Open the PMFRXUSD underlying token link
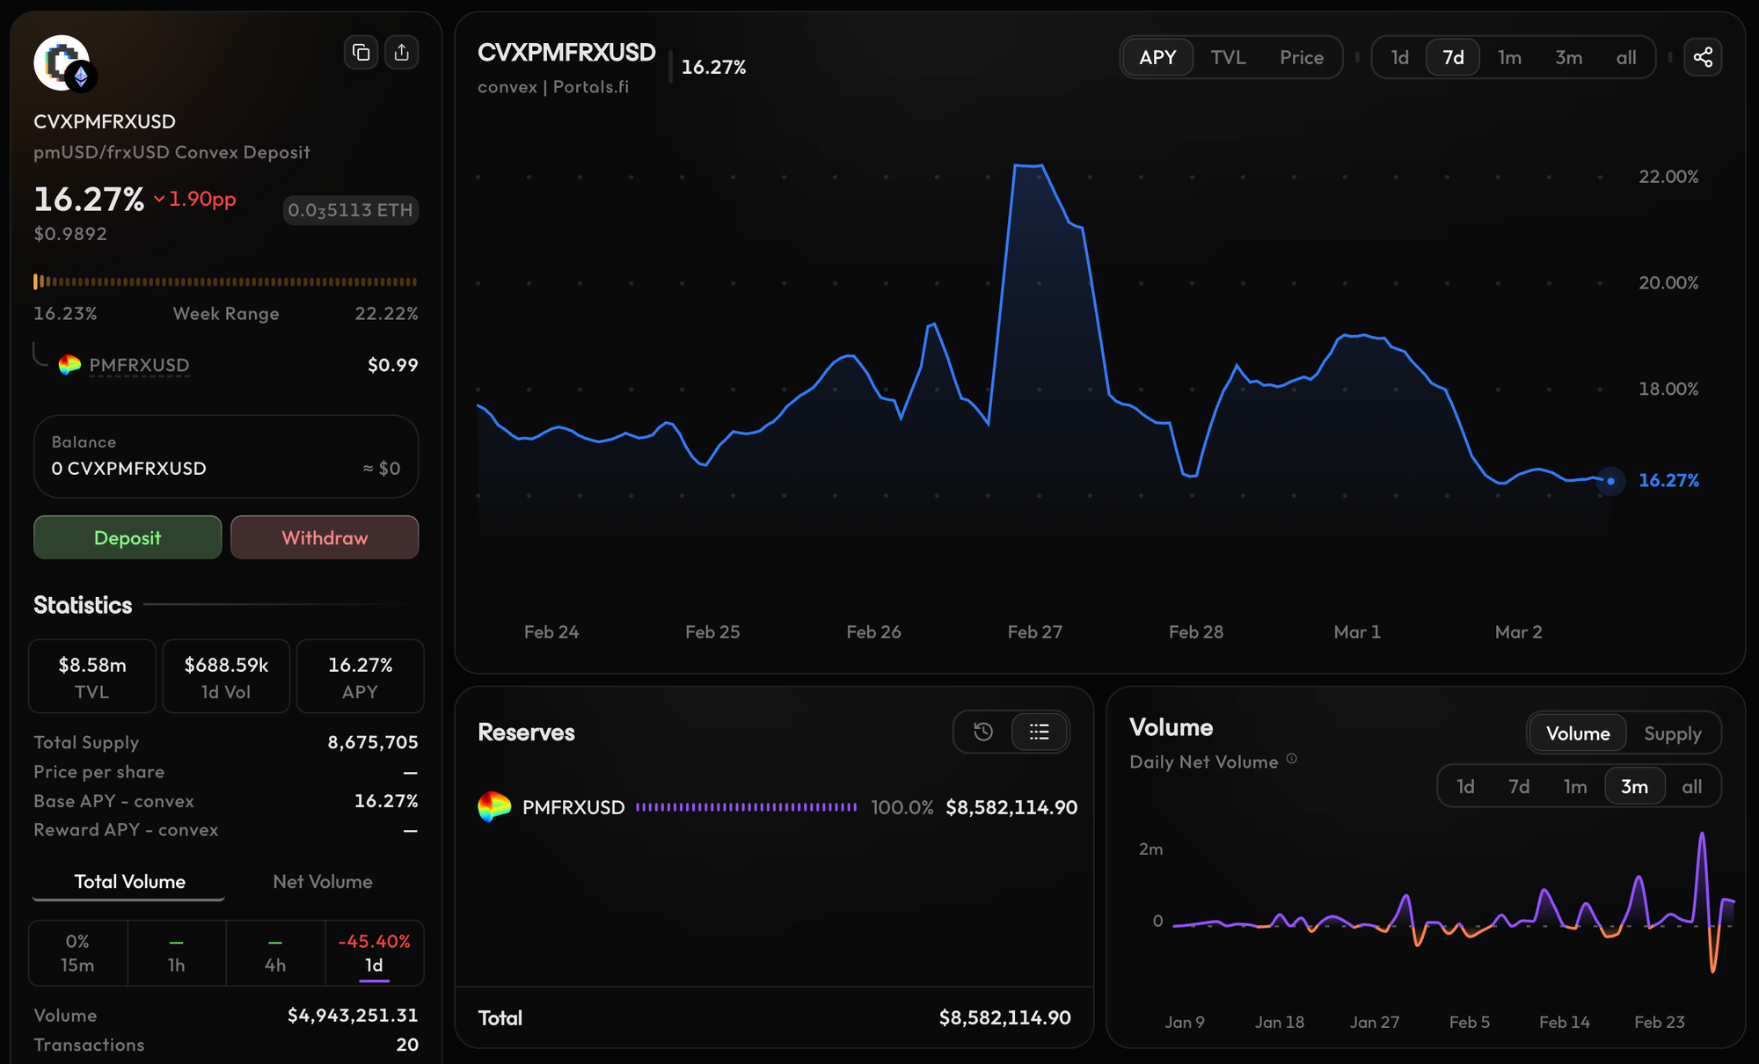 click(139, 365)
